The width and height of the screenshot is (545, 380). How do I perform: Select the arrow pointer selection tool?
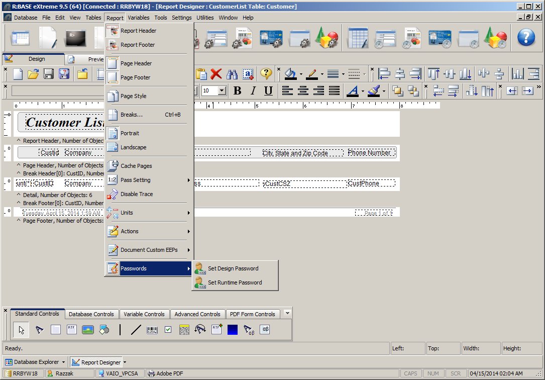pyautogui.click(x=22, y=330)
